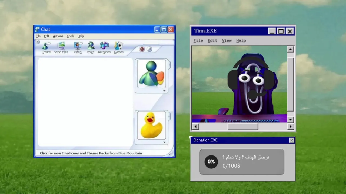Click the Donation.EXE title bar text

[205, 140]
